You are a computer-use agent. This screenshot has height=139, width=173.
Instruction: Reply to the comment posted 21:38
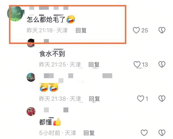(94, 99)
